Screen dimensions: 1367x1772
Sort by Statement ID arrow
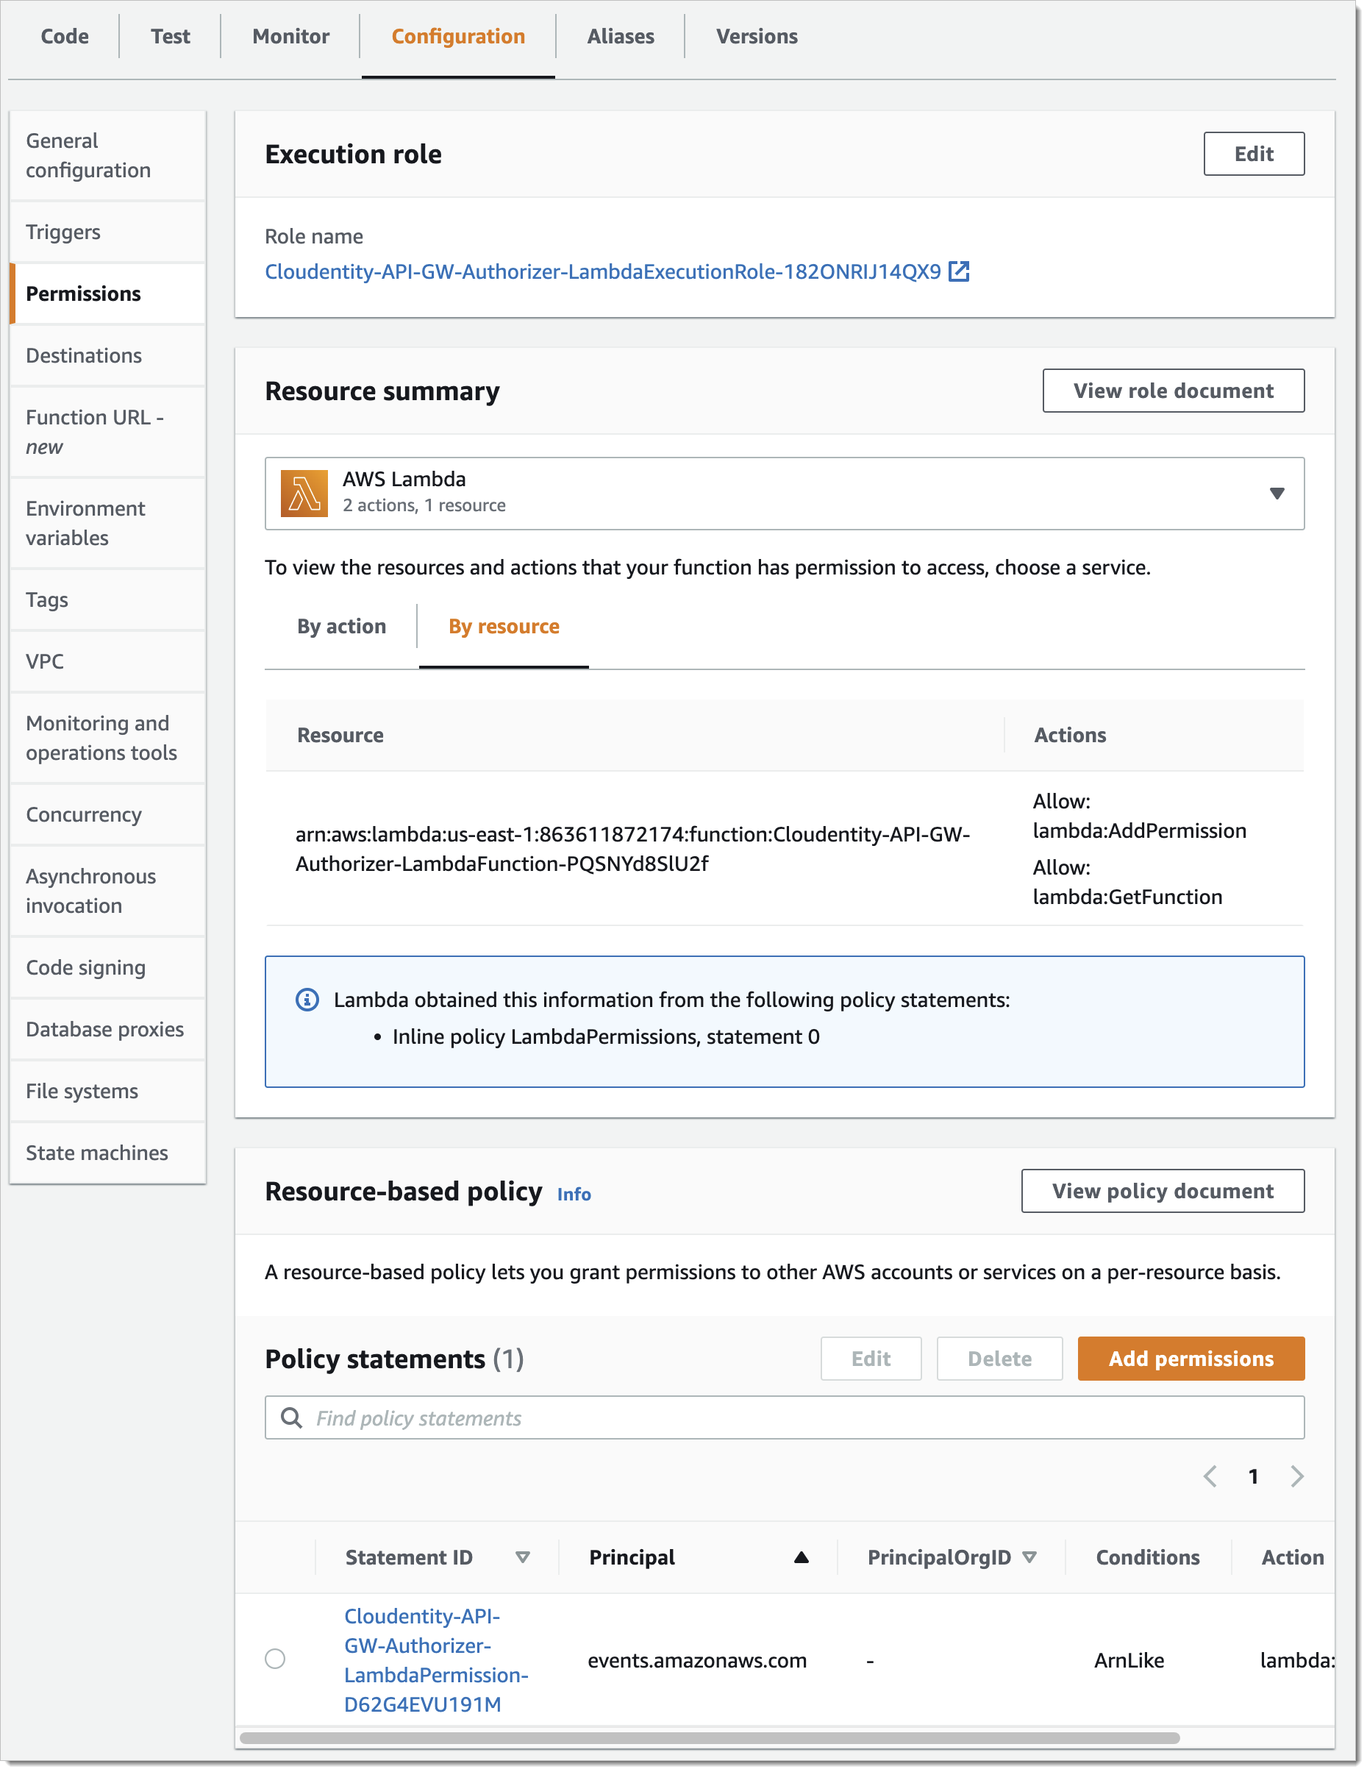coord(523,1557)
